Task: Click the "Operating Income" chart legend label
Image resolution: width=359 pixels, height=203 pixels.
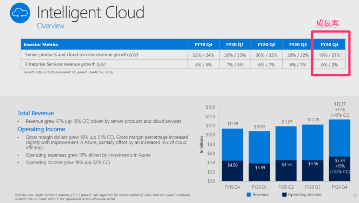Action: 305,195
